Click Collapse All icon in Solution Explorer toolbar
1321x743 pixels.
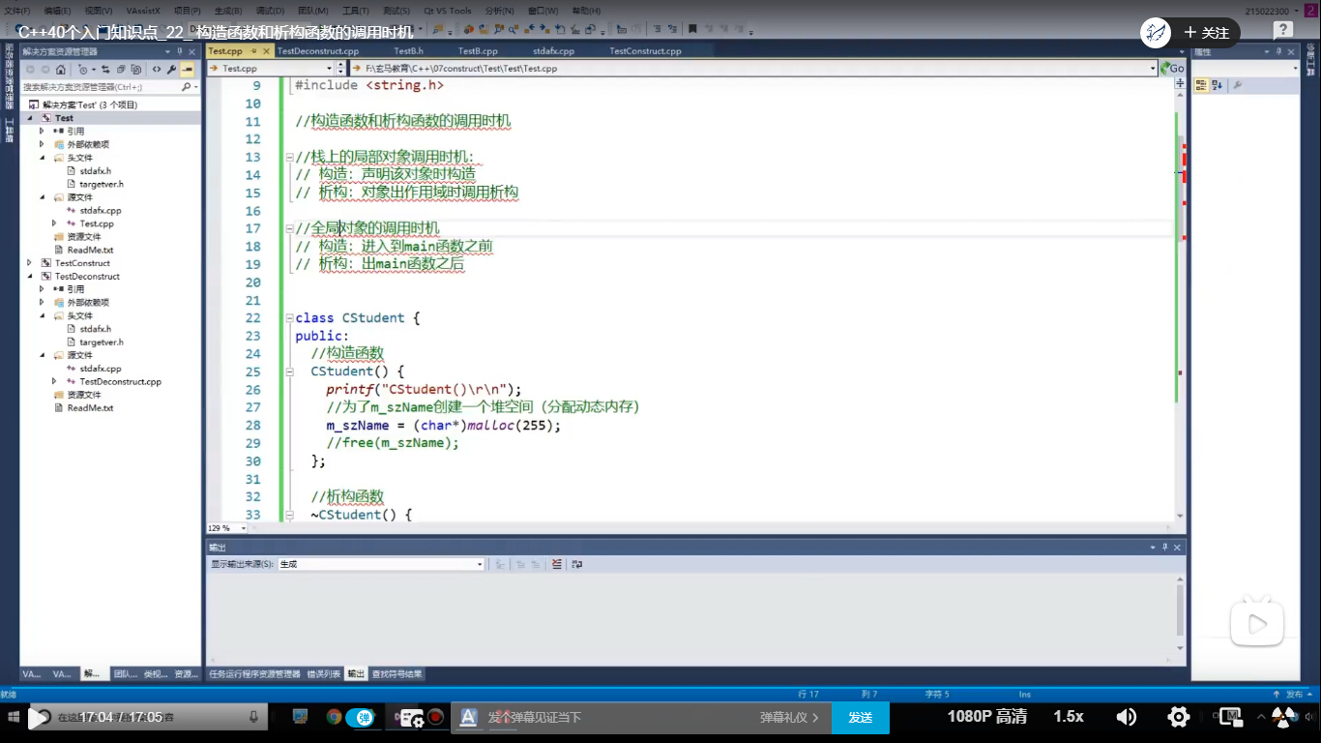pos(119,70)
